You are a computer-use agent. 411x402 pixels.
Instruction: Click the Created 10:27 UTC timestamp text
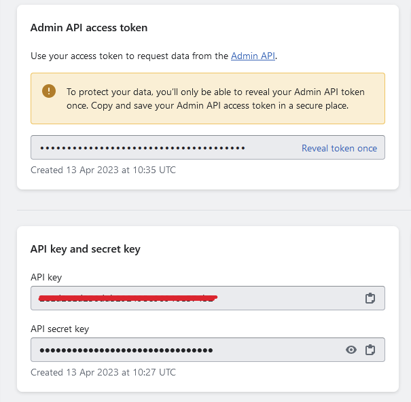point(103,372)
